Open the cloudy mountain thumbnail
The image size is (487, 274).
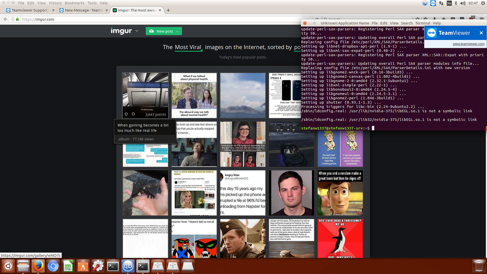pos(243,96)
